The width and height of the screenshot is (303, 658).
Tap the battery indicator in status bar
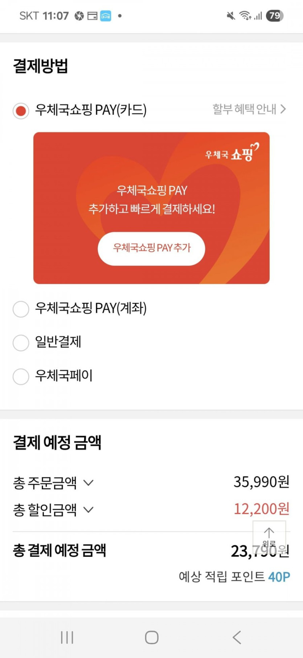click(x=274, y=16)
